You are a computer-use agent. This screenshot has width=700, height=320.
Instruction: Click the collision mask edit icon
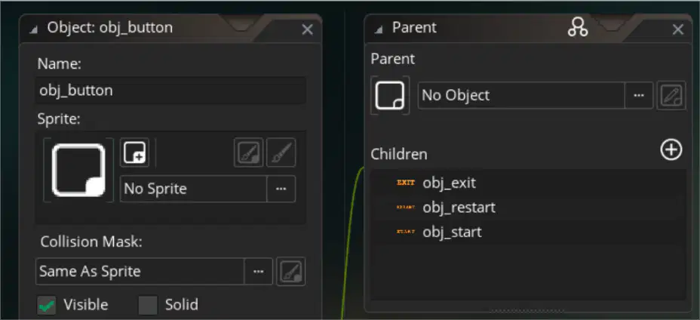point(291,271)
